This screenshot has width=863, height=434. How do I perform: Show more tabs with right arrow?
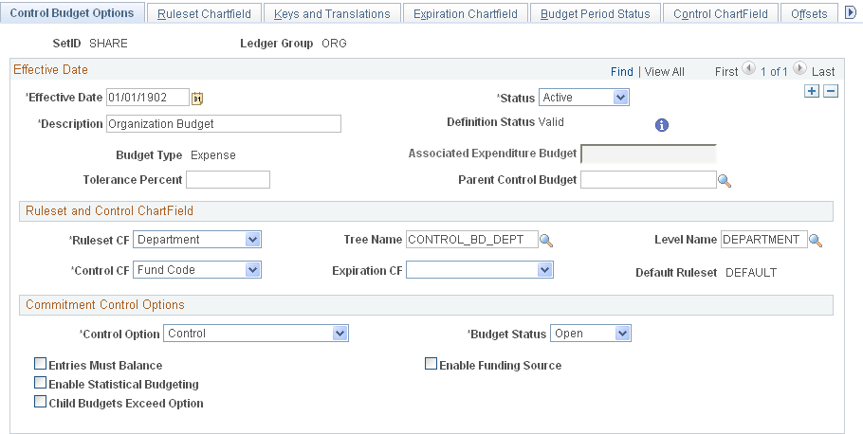[851, 13]
